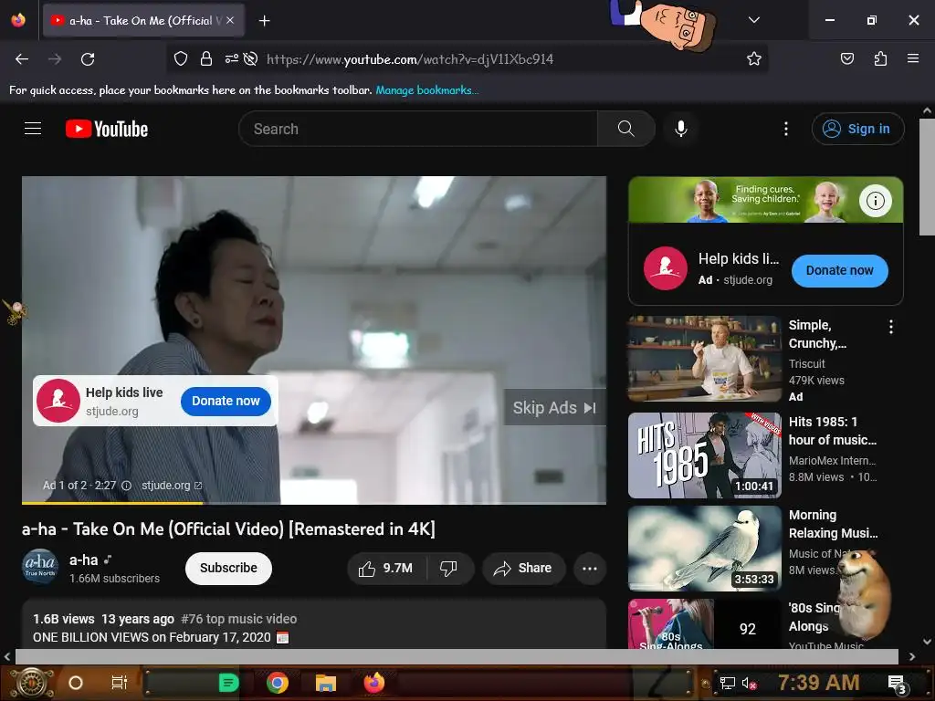Click Skip Ads on the video
Image resolution: width=935 pixels, height=701 pixels.
[x=554, y=408]
